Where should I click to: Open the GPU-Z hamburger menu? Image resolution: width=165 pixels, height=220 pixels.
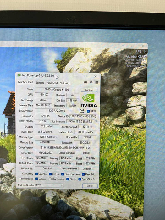(x=97, y=82)
